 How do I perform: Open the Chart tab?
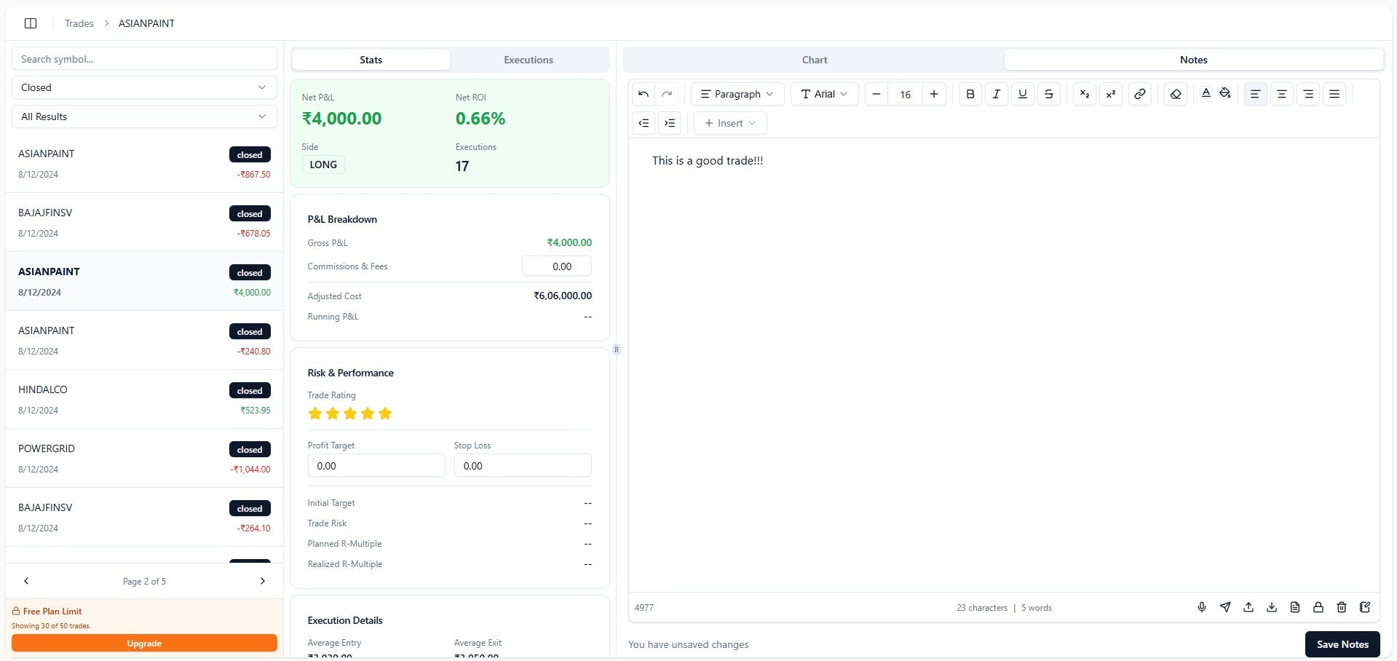[x=813, y=60]
